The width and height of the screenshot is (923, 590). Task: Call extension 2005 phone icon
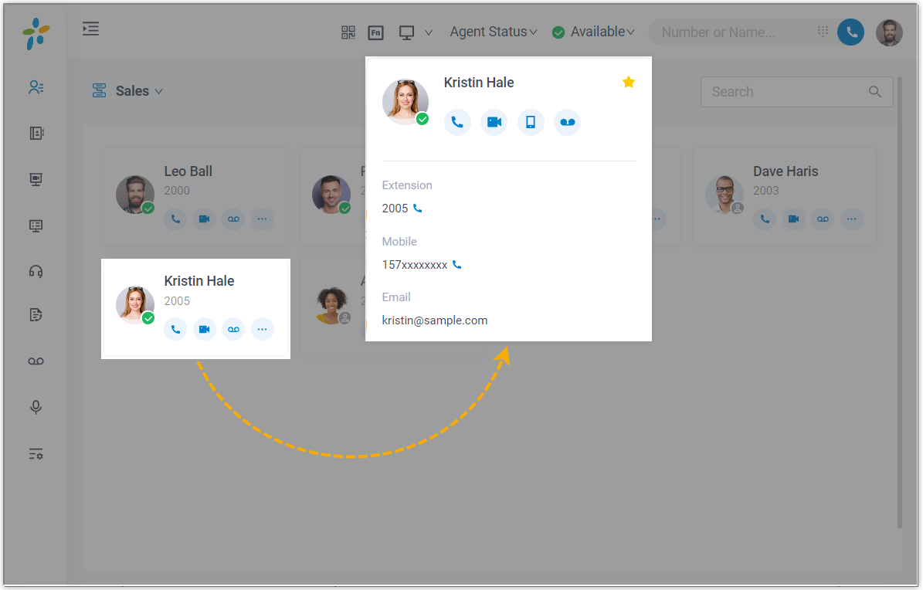(417, 209)
